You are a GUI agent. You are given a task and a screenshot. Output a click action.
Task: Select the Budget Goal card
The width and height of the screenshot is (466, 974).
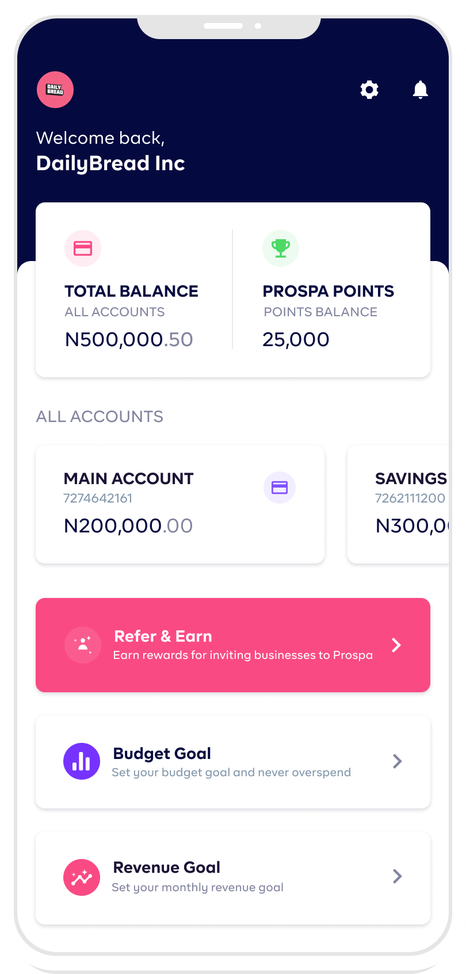pyautogui.click(x=232, y=761)
